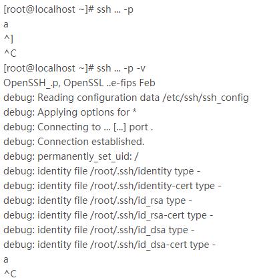Click the /etc/ssh/ssh_config path text
The width and height of the screenshot is (255, 280).
[206, 98]
